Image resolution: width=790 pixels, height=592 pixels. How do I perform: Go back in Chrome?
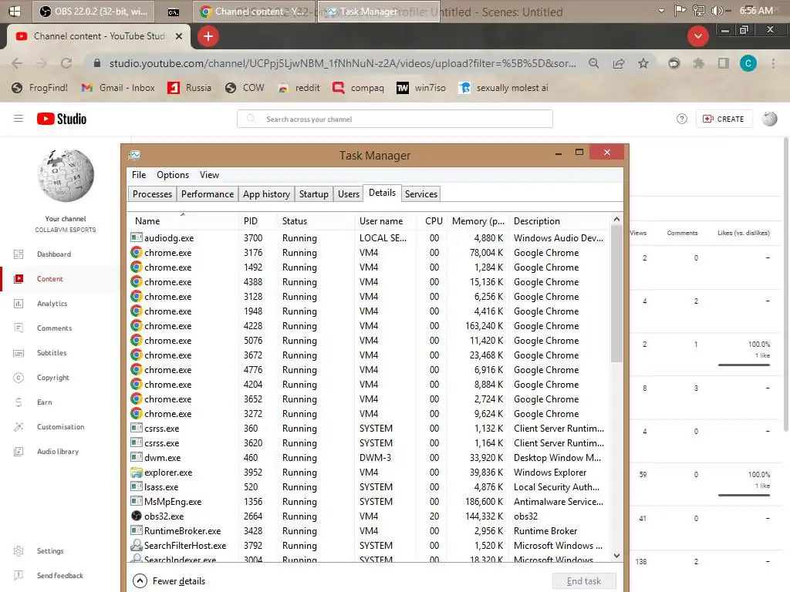pos(17,63)
